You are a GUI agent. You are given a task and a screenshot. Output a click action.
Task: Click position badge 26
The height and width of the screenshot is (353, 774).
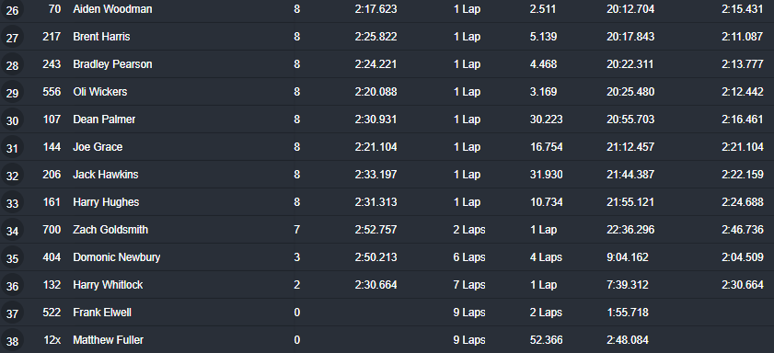click(12, 10)
